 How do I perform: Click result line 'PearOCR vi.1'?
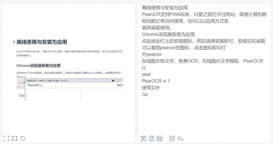(x=156, y=81)
